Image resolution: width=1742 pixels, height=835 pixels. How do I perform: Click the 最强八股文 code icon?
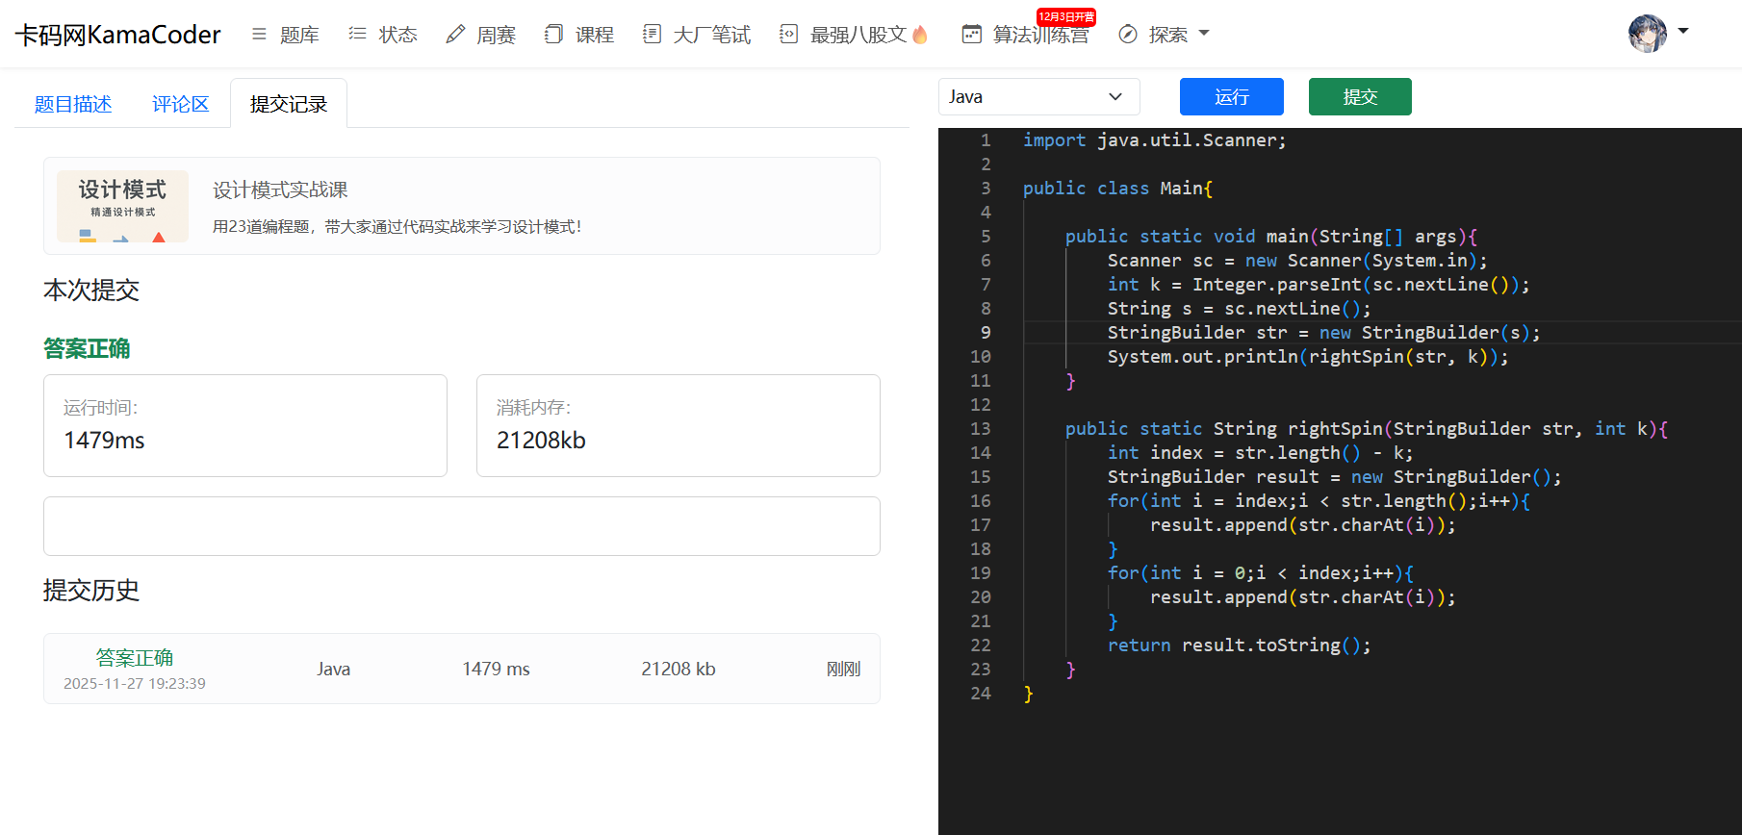(788, 34)
